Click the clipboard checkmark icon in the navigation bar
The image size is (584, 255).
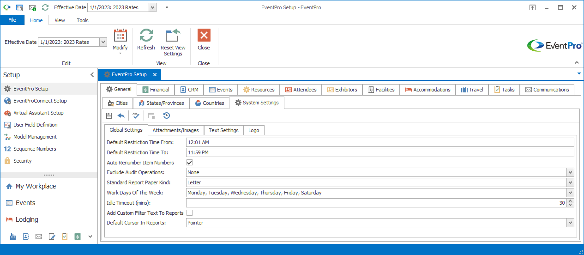tap(65, 237)
